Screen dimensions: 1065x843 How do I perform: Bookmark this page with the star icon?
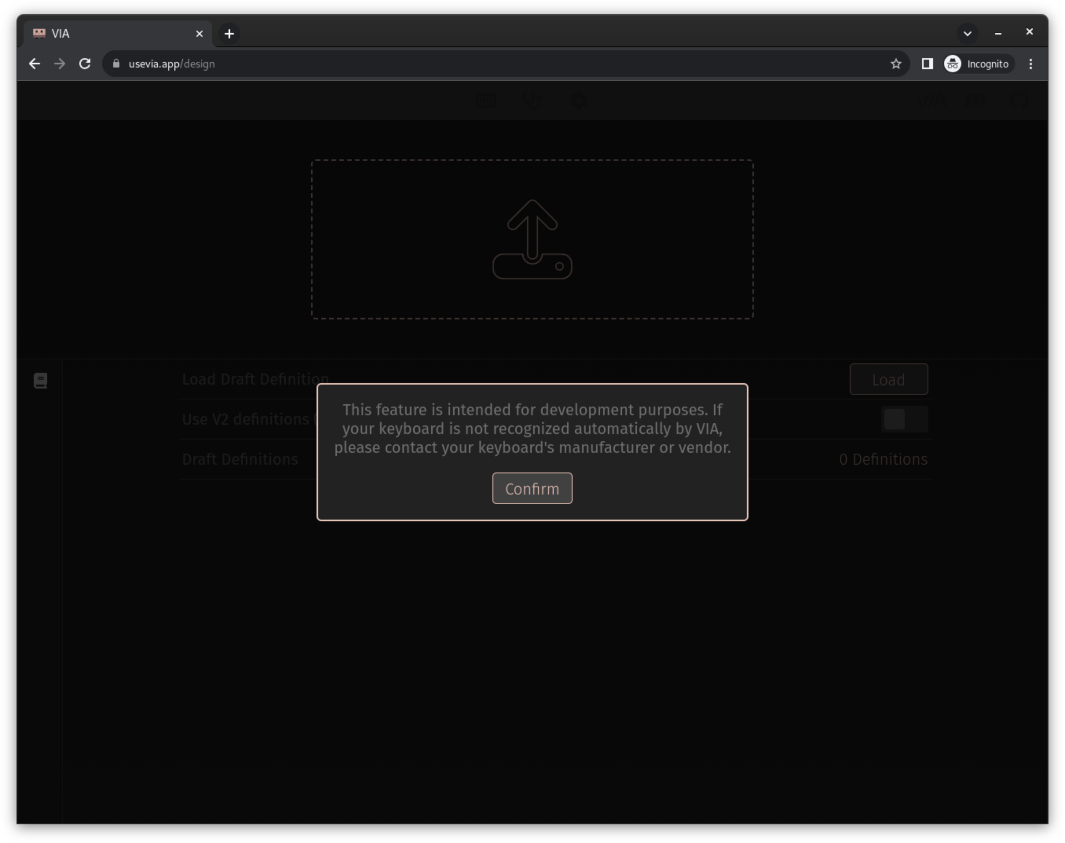coord(896,64)
